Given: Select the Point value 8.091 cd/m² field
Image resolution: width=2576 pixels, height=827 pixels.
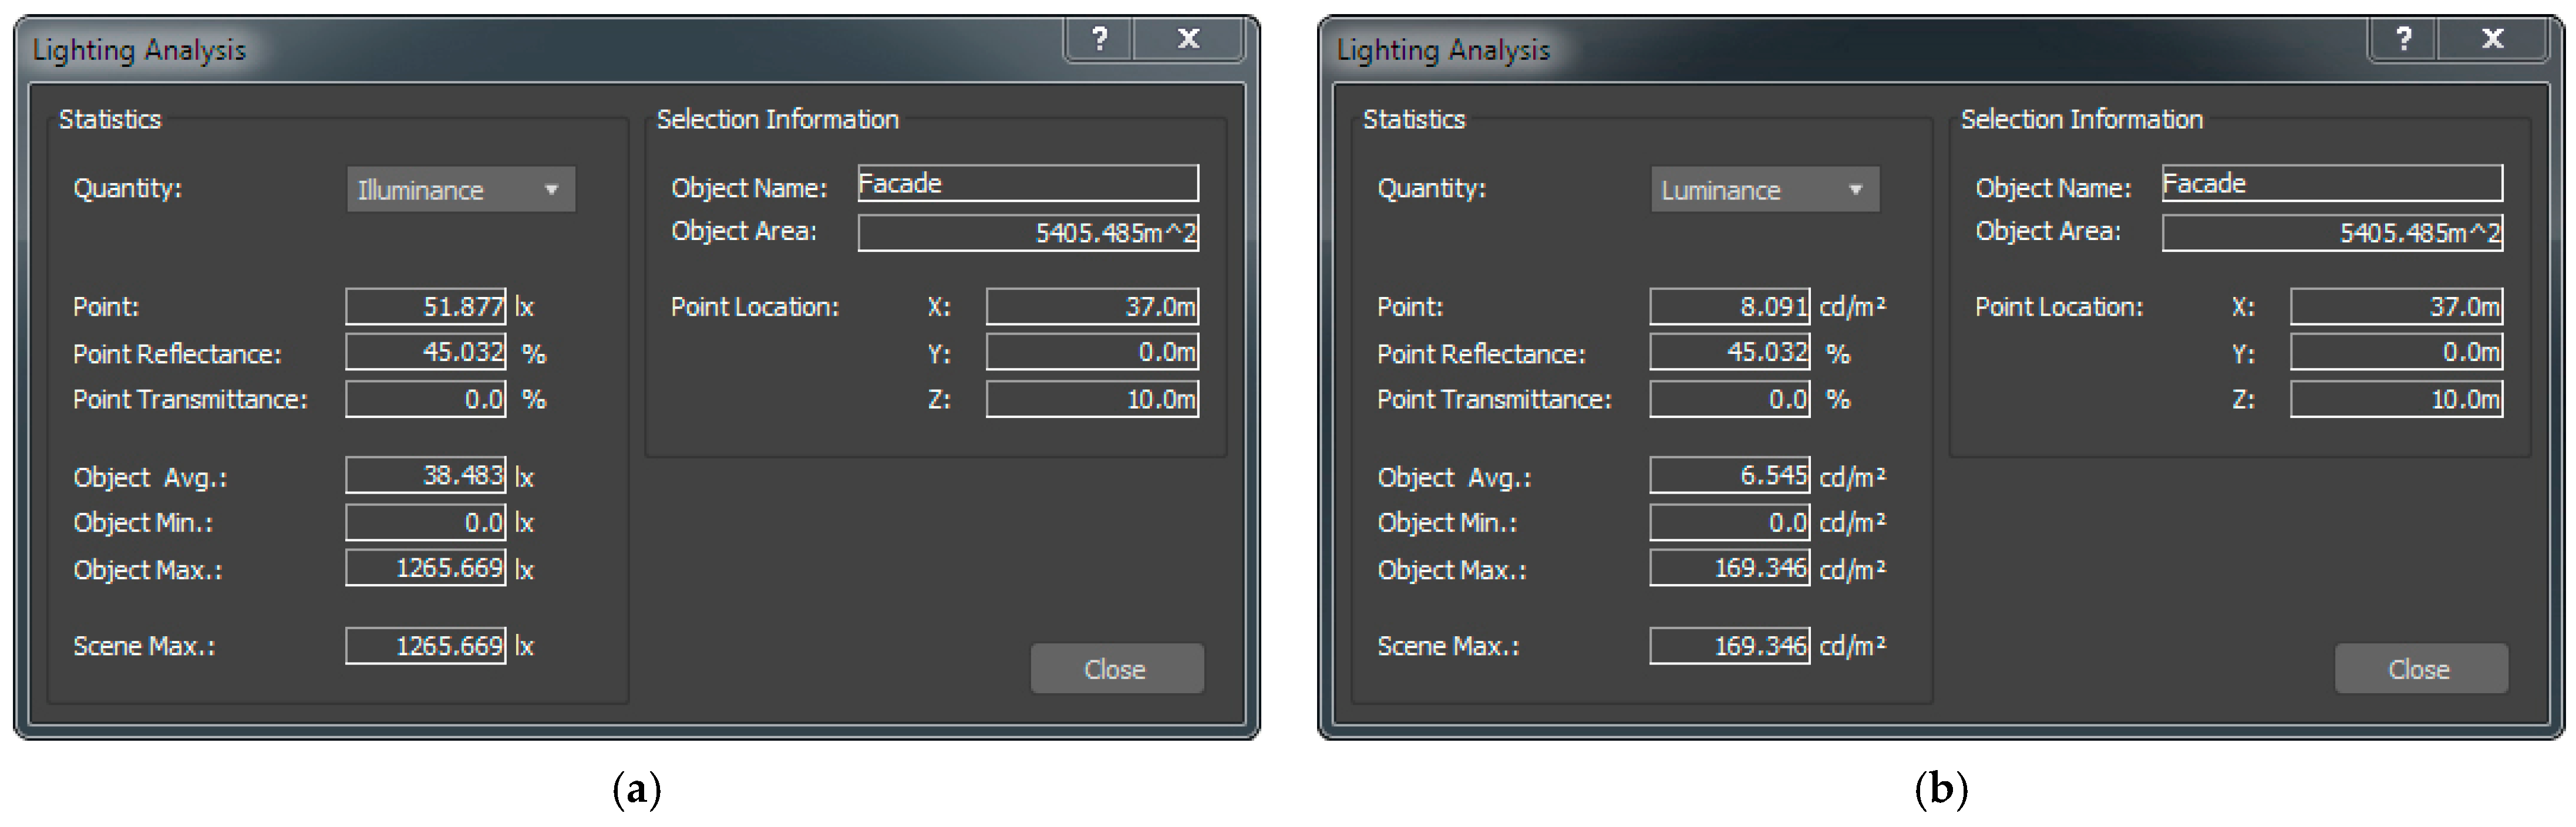Looking at the screenshot, I should (1729, 307).
